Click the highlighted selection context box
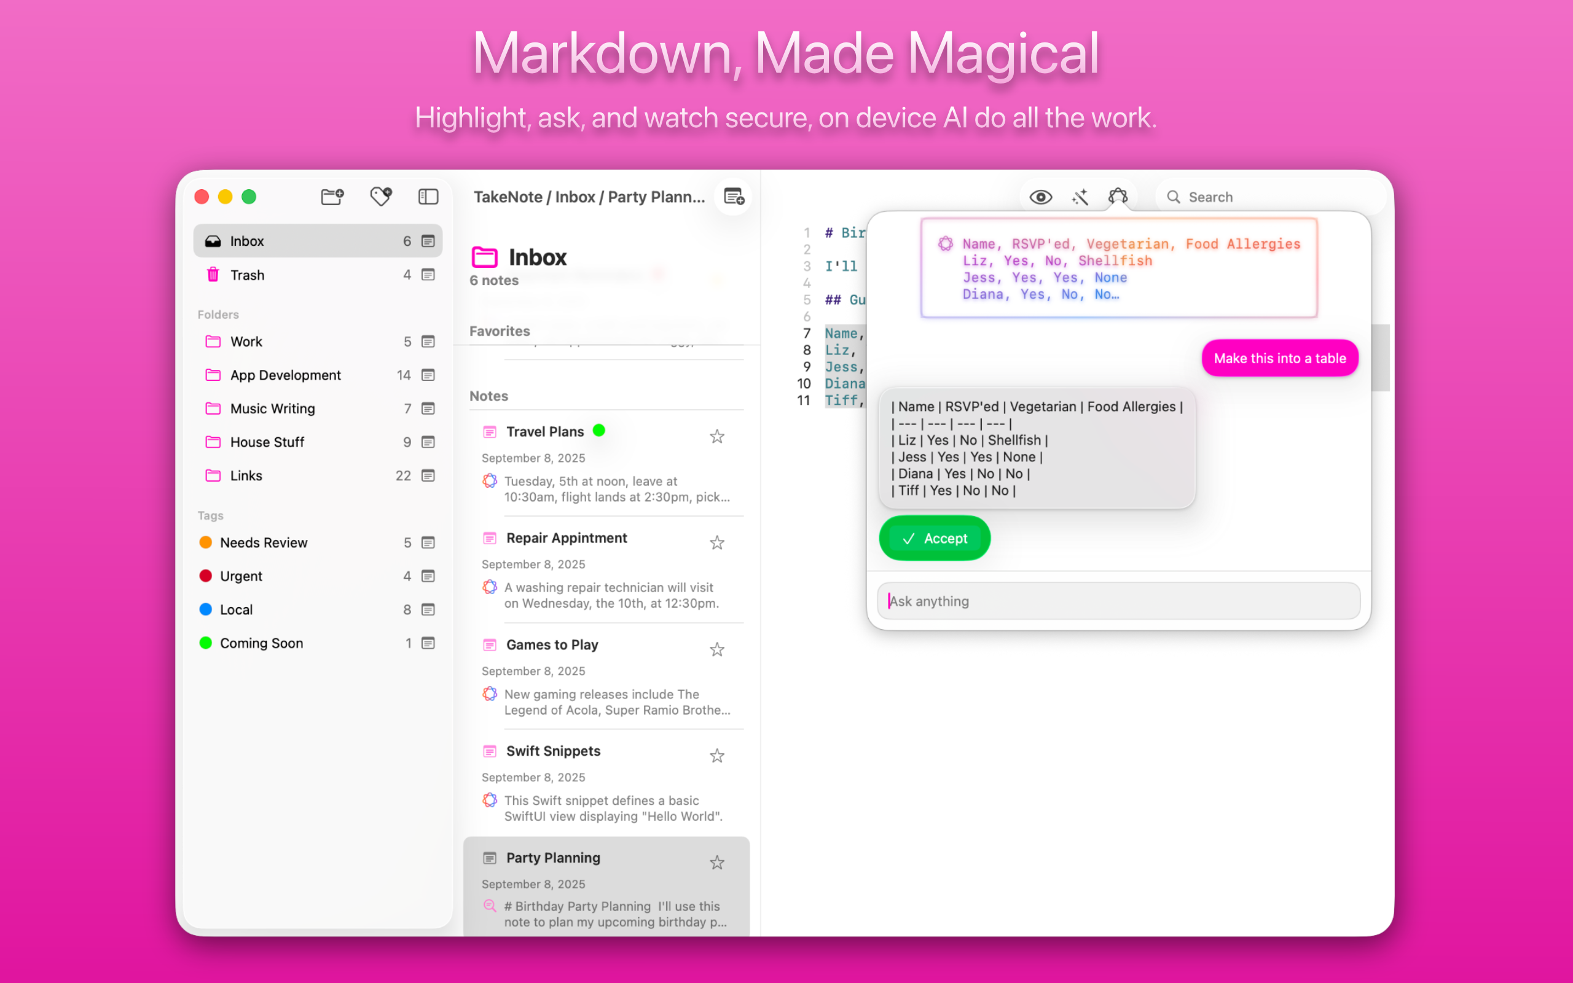The image size is (1573, 983). point(1119,268)
